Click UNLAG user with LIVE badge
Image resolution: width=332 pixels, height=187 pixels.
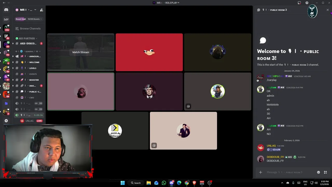(31, 121)
